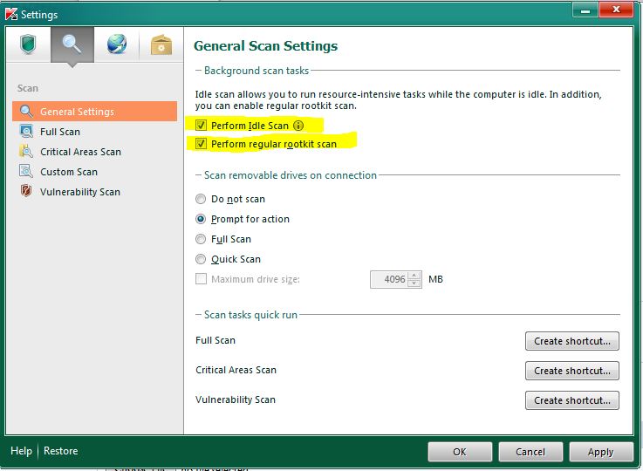Click the Critical Areas Scan icon
Screen dimensions: 643x471
pos(26,151)
